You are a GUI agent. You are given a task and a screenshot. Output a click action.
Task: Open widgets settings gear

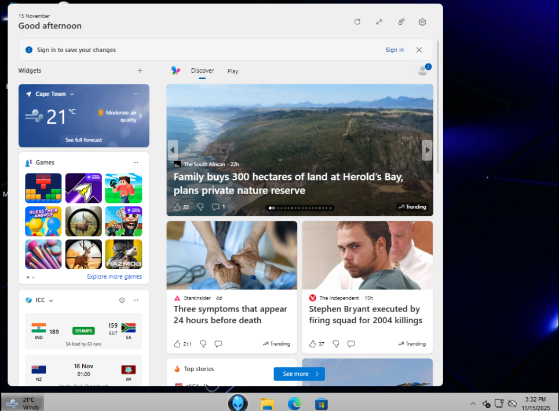coord(422,22)
